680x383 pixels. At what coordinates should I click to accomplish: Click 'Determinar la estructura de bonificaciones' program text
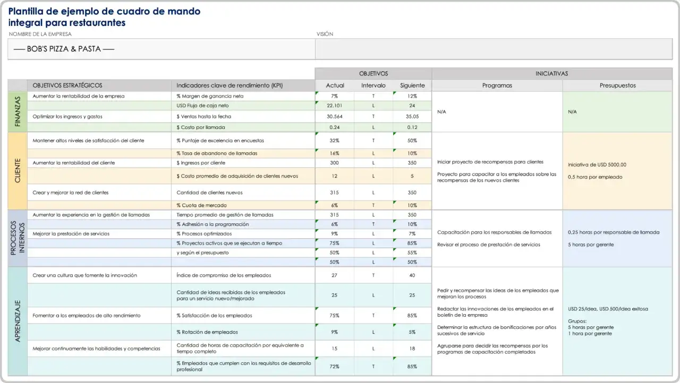click(497, 330)
